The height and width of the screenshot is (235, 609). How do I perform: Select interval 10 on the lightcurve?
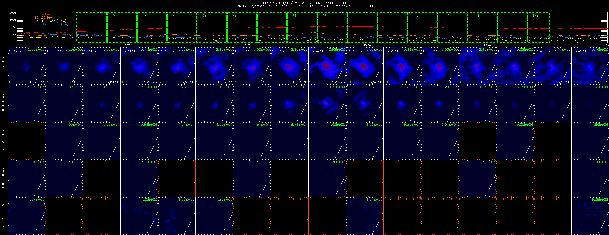pyautogui.click(x=362, y=27)
